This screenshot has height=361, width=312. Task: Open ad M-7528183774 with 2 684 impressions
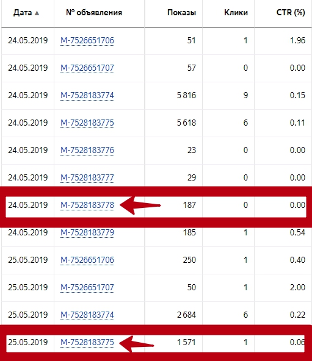point(87,315)
